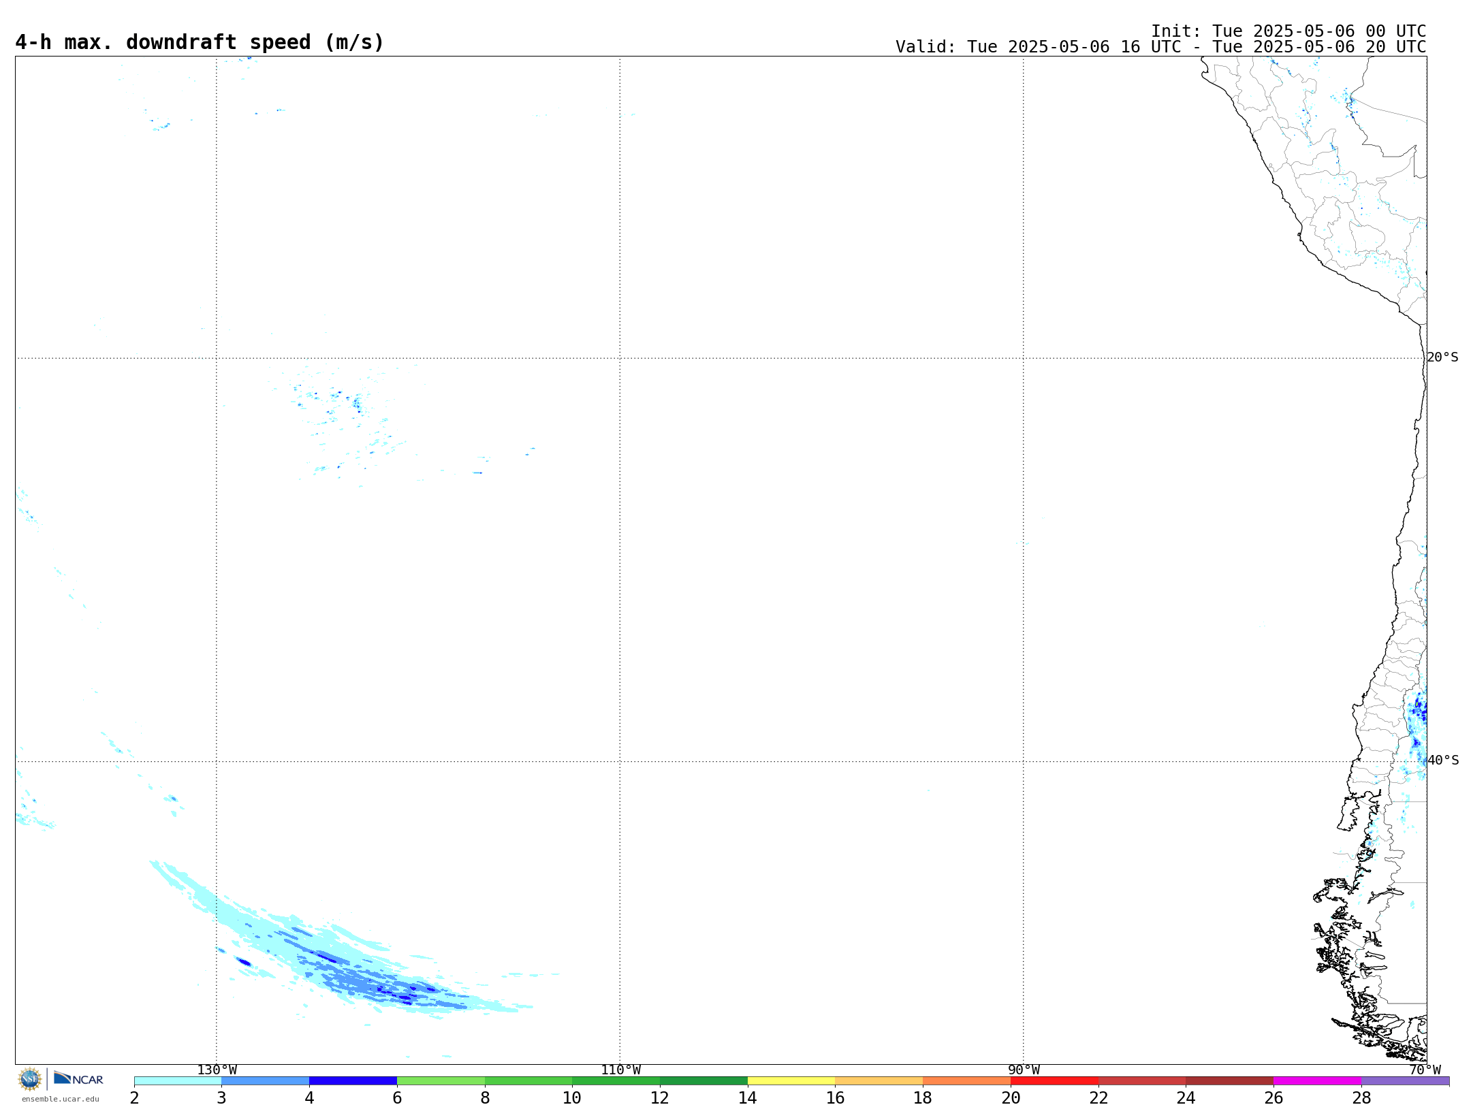Click the colorbar tick label '22'
This screenshot has width=1471, height=1107.
point(1098,1098)
